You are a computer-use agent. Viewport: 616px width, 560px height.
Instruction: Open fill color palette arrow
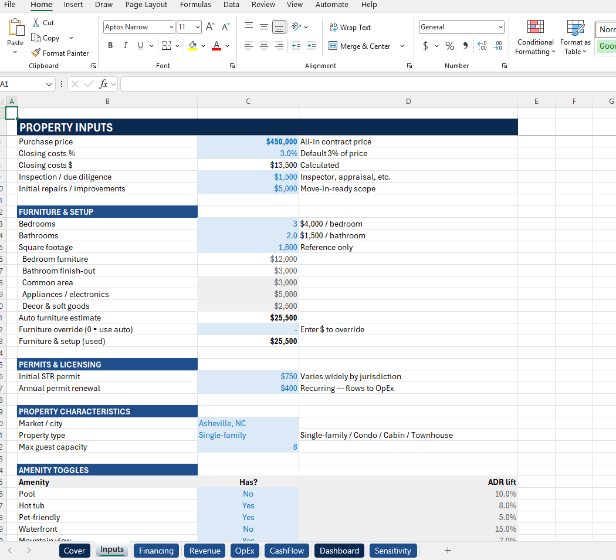coord(203,46)
